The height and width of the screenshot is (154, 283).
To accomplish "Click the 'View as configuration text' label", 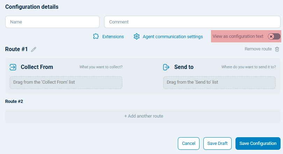I will pos(238,36).
